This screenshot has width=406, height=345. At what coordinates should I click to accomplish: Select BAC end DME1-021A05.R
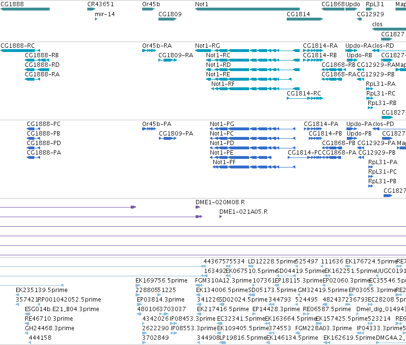220,217
